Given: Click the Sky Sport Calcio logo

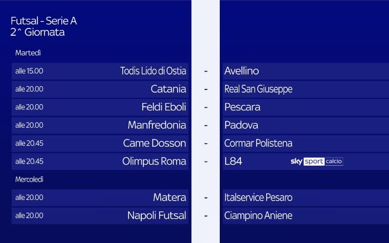Looking at the screenshot, I should coord(317,161).
